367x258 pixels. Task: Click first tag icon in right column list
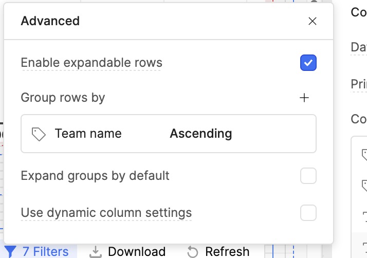[x=364, y=154]
